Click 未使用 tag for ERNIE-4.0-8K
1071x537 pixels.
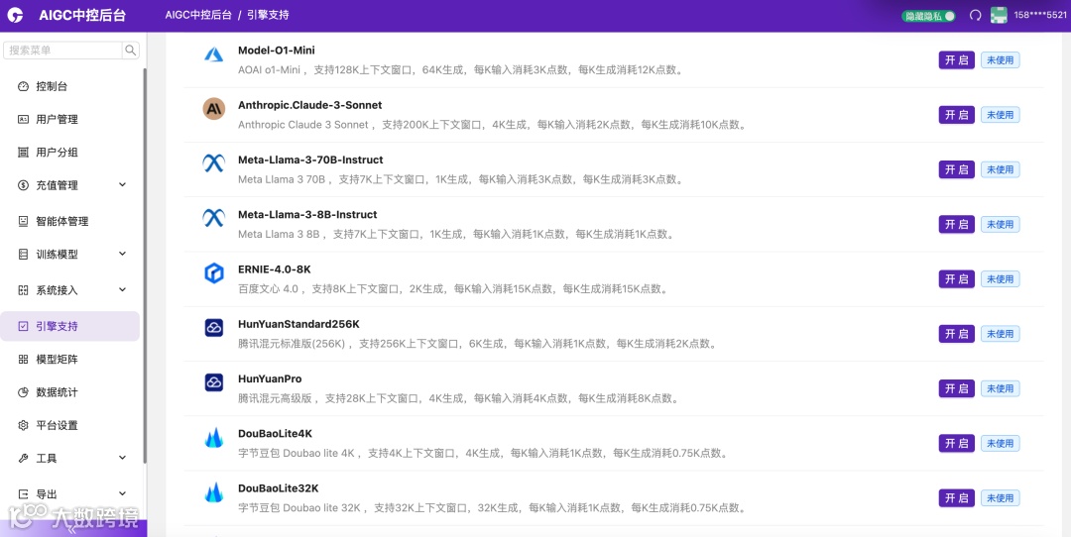click(1000, 279)
